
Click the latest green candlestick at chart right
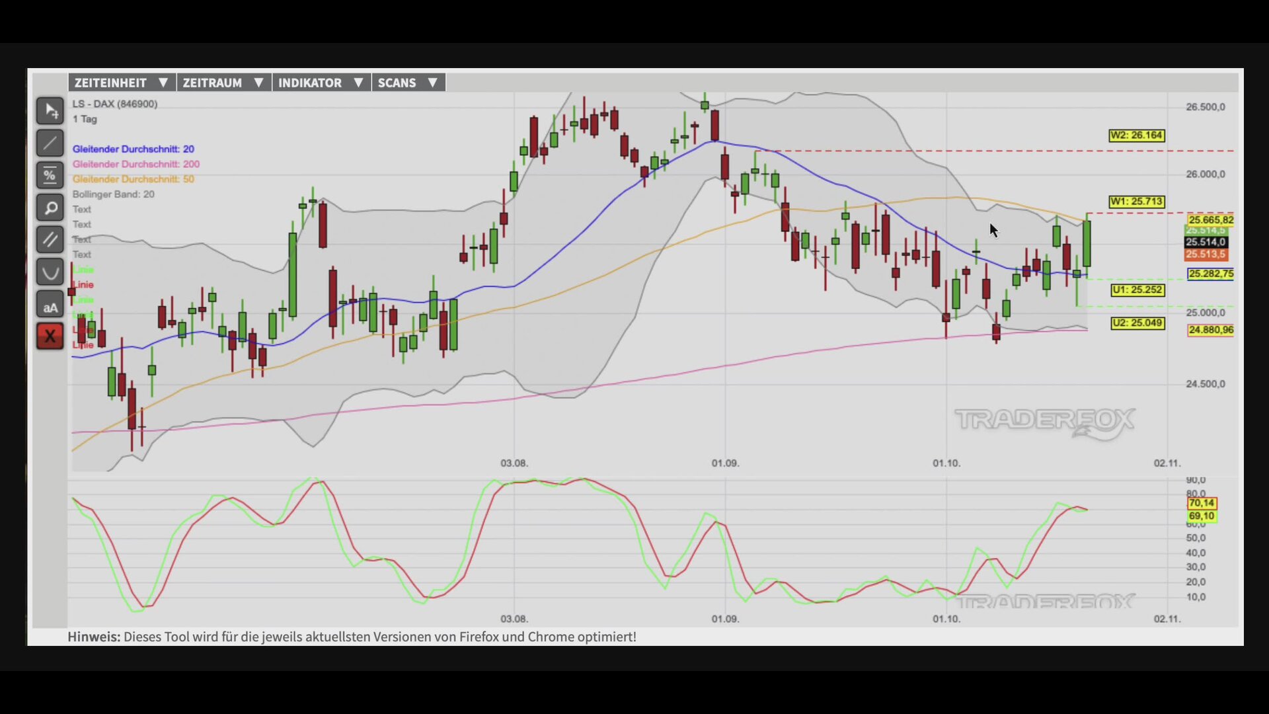tap(1087, 245)
